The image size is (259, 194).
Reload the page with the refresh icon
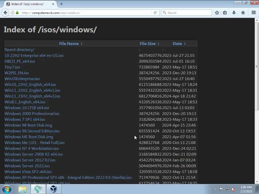pos(155,13)
